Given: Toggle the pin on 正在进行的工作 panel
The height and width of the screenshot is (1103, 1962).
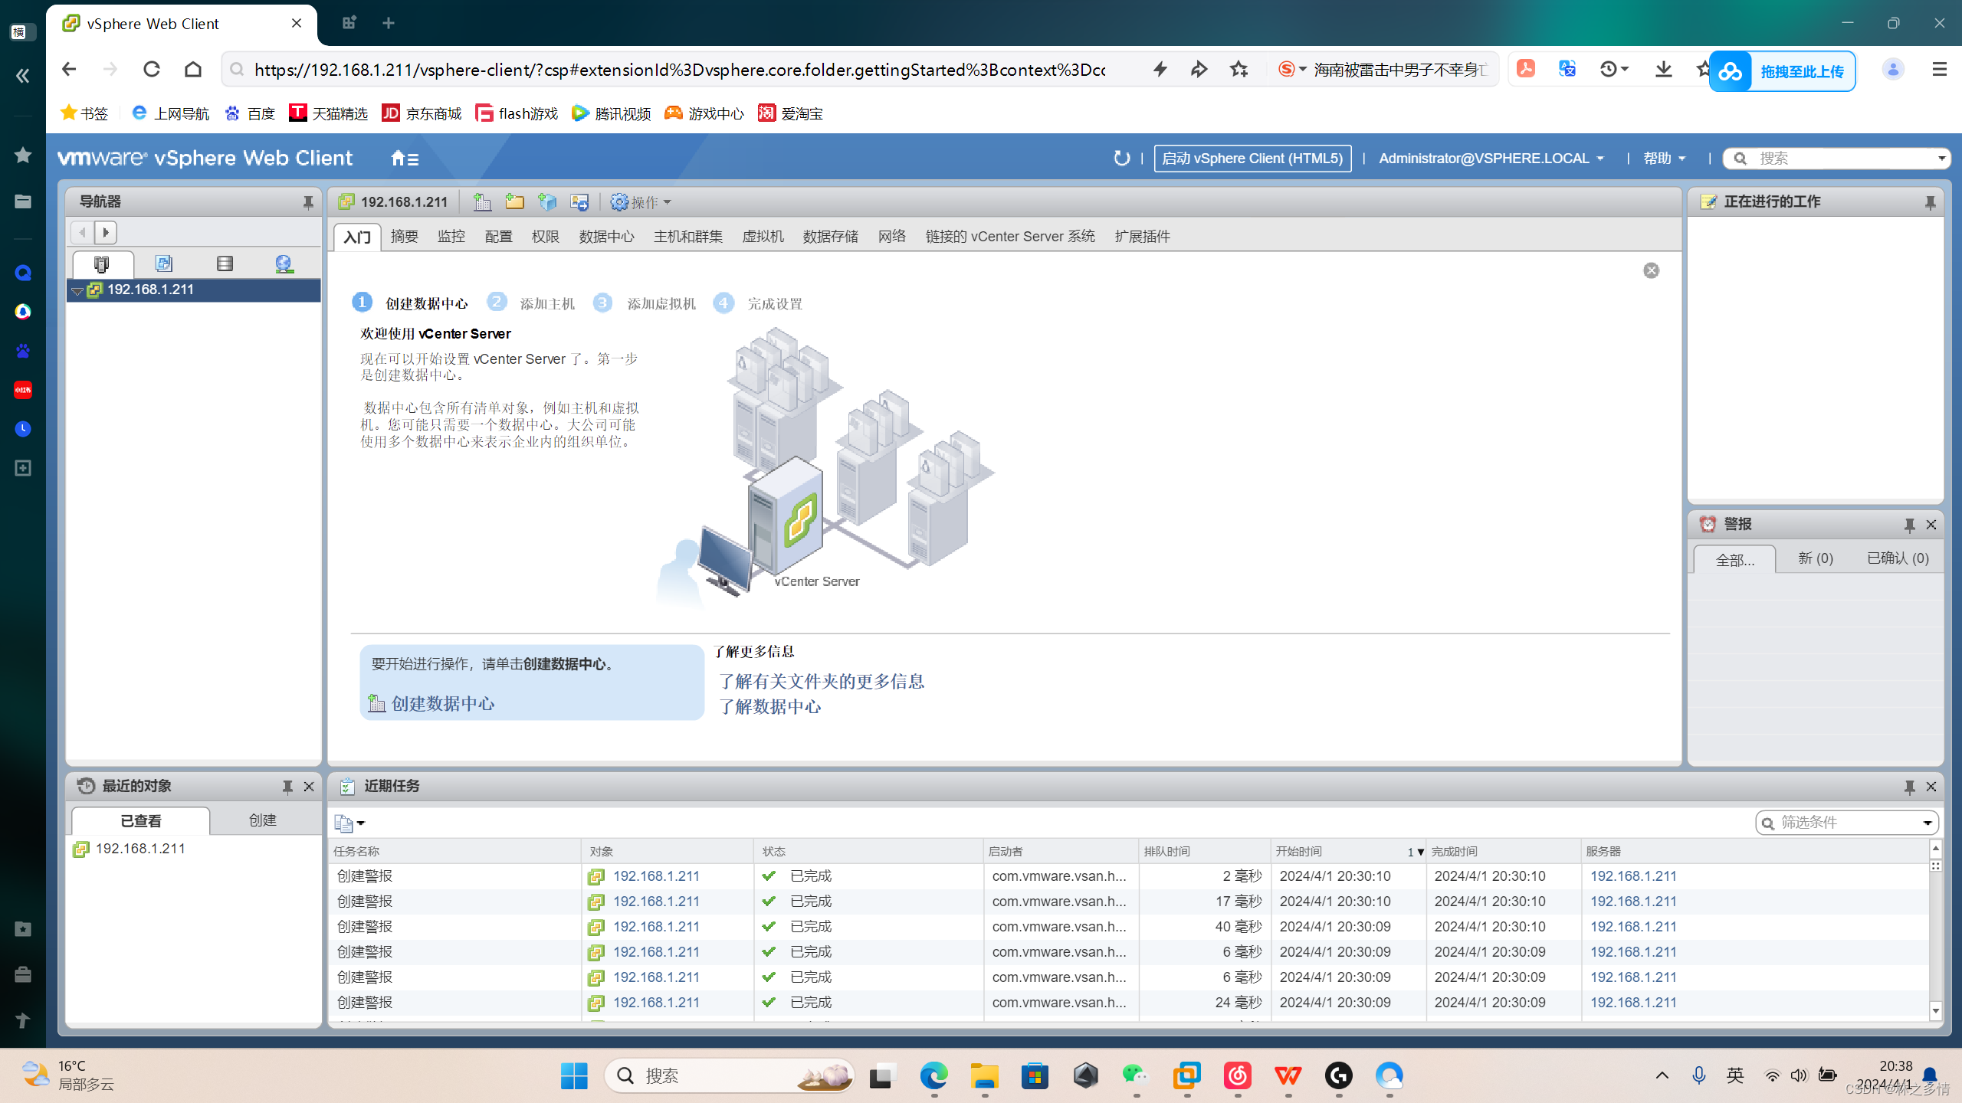Looking at the screenshot, I should [x=1931, y=201].
